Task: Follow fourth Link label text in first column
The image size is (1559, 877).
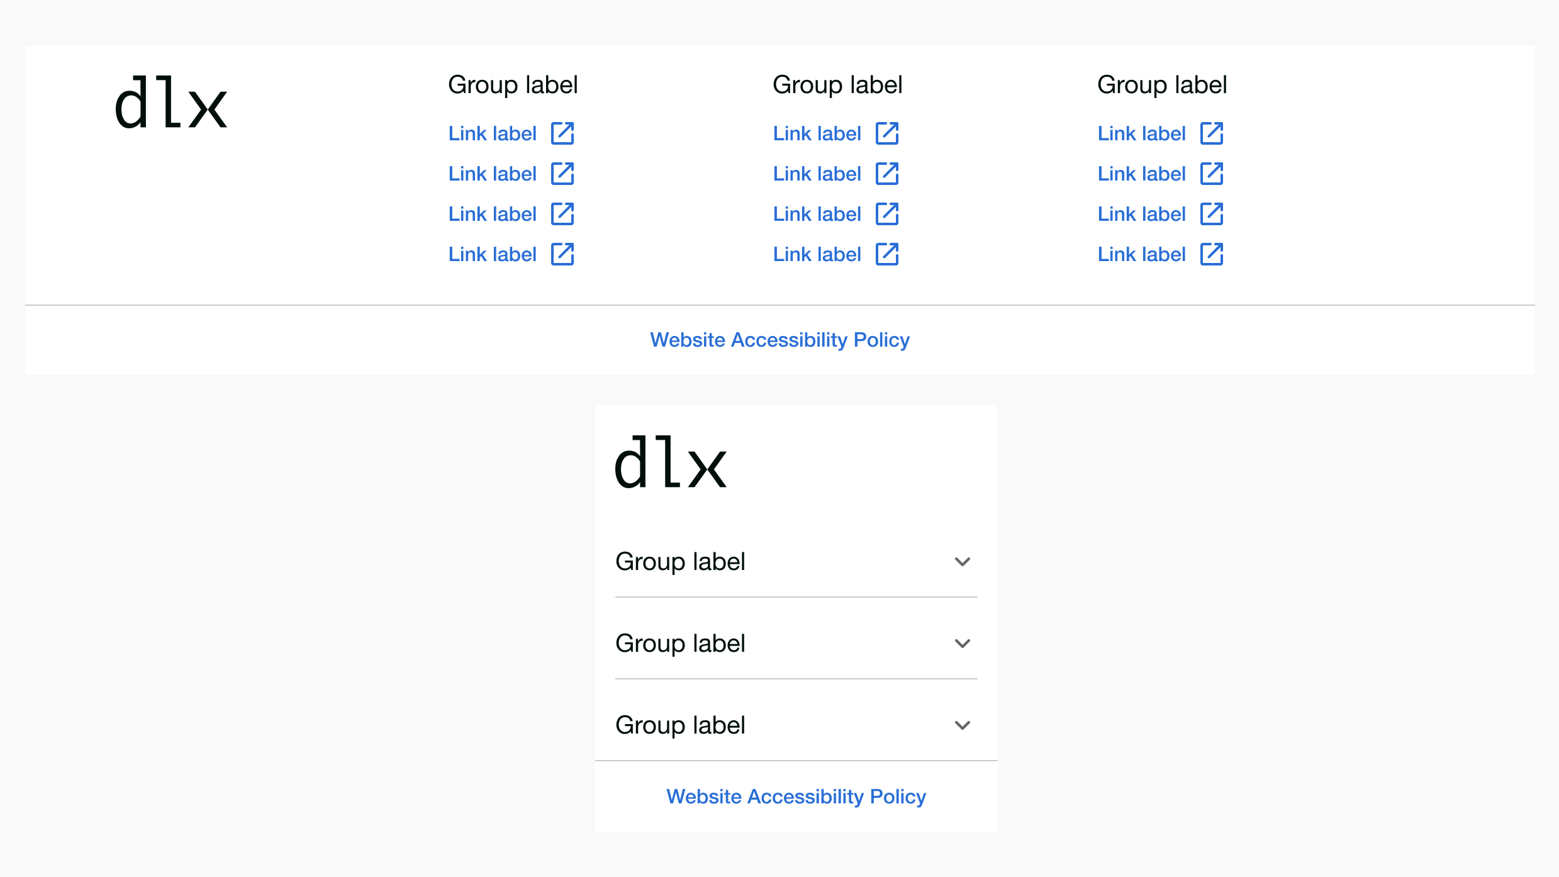Action: [x=493, y=254]
